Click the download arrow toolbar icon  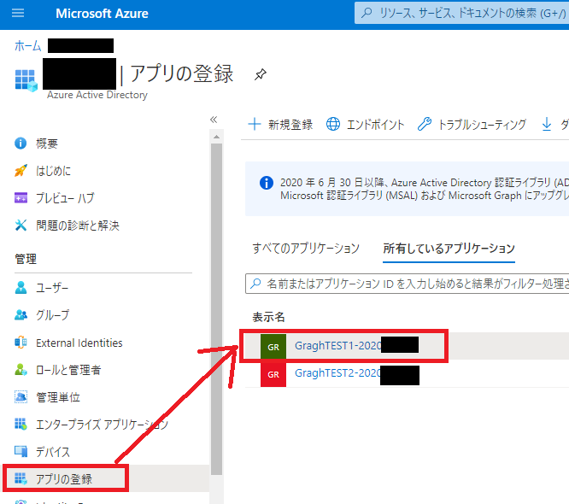[x=547, y=124]
